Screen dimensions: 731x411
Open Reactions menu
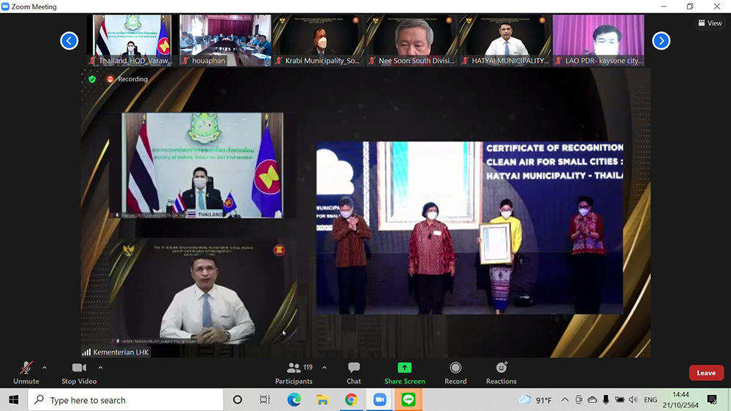pyautogui.click(x=501, y=372)
